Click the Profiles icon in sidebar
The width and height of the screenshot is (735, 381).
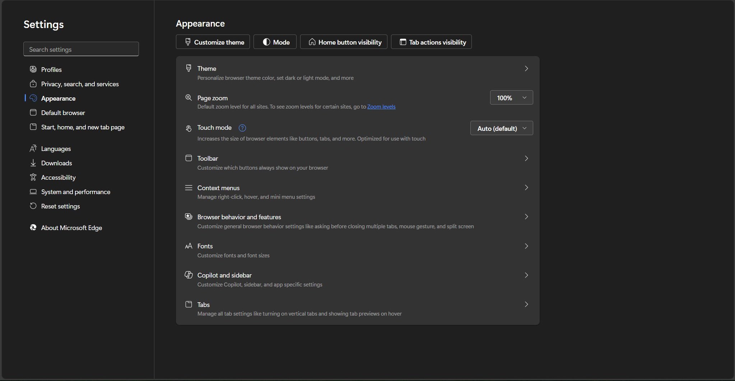point(33,69)
